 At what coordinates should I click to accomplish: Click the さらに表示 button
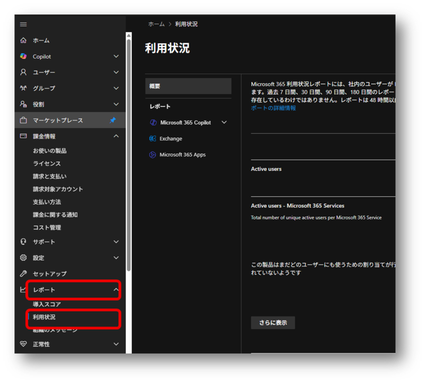(273, 322)
